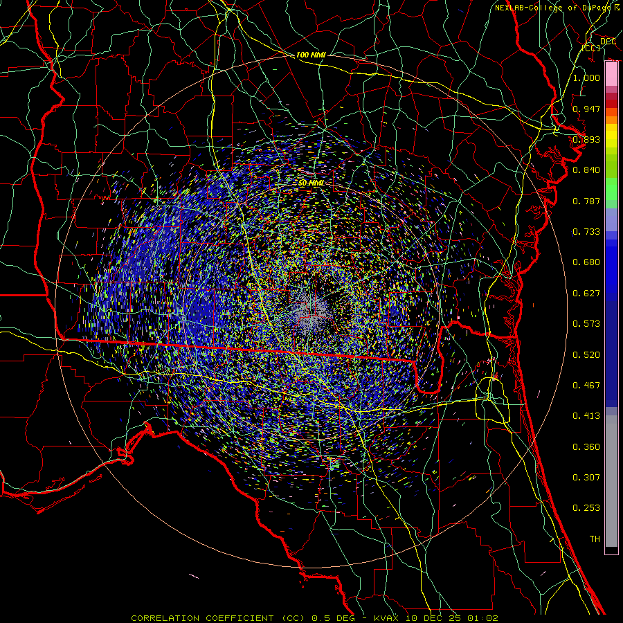Click the TH threshold legend label

(595, 539)
